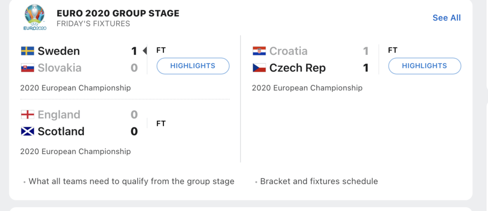This screenshot has width=488, height=211.
Task: Open 'What all teams need to qualify' article
Action: pyautogui.click(x=131, y=181)
